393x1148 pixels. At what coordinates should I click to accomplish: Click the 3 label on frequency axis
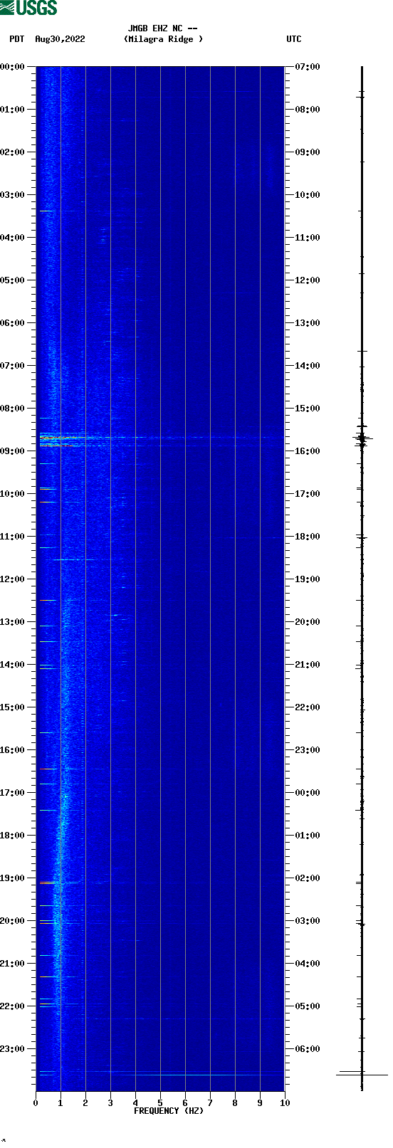[x=110, y=1102]
